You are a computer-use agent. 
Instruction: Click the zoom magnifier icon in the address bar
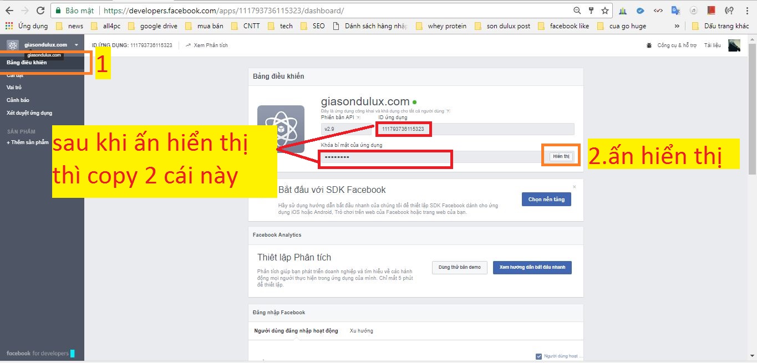click(x=577, y=11)
